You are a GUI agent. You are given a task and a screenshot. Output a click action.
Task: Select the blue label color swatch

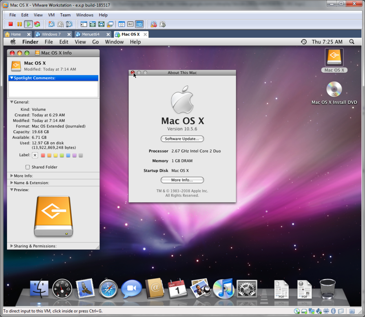68,155
